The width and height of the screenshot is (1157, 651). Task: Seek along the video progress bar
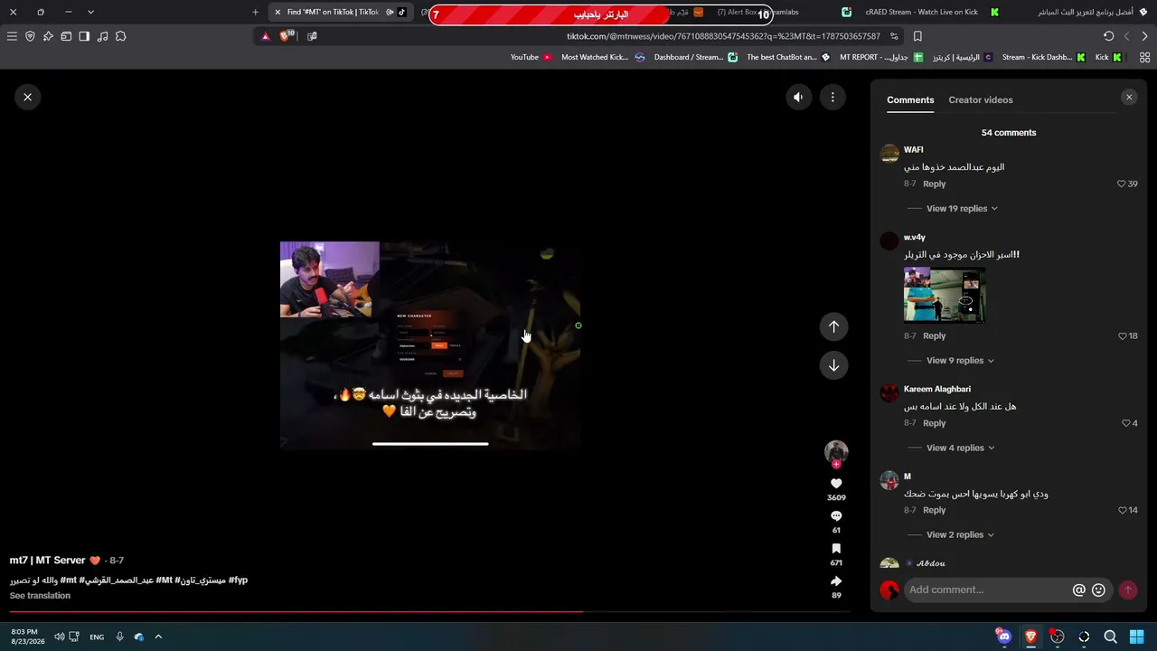coord(429,612)
